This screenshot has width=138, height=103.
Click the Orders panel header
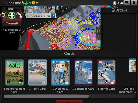tap(119, 10)
